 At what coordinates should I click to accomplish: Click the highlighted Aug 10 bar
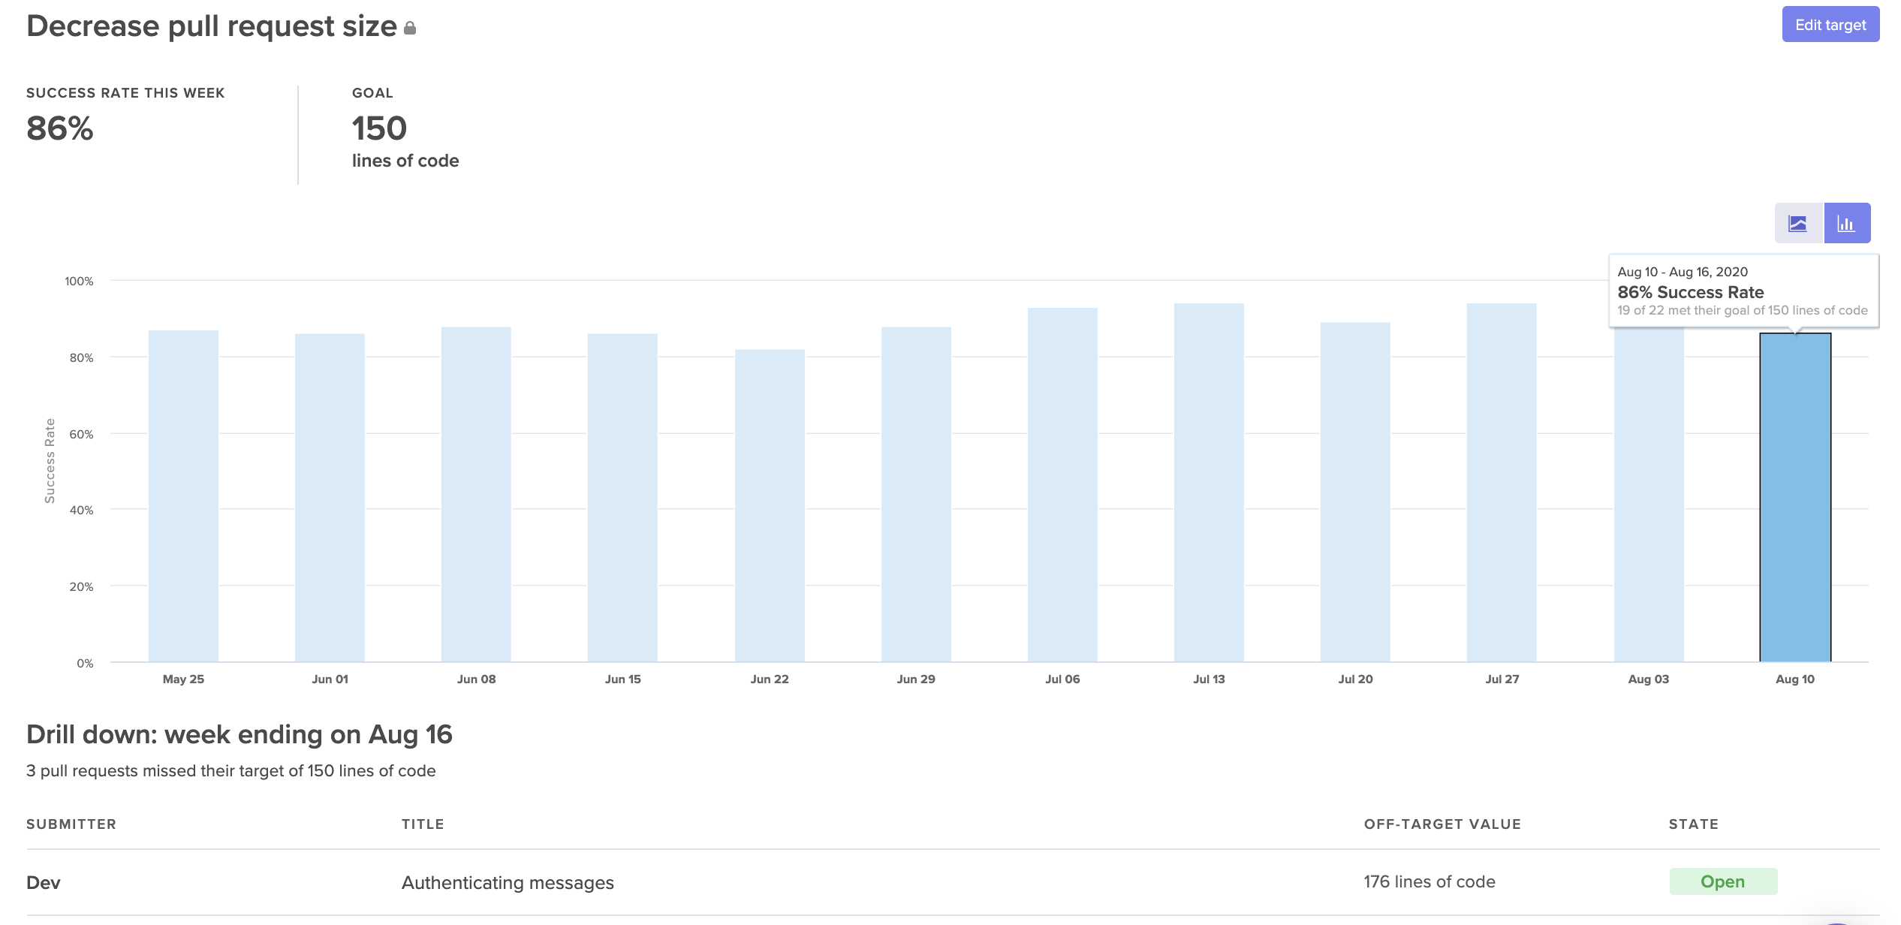1795,497
